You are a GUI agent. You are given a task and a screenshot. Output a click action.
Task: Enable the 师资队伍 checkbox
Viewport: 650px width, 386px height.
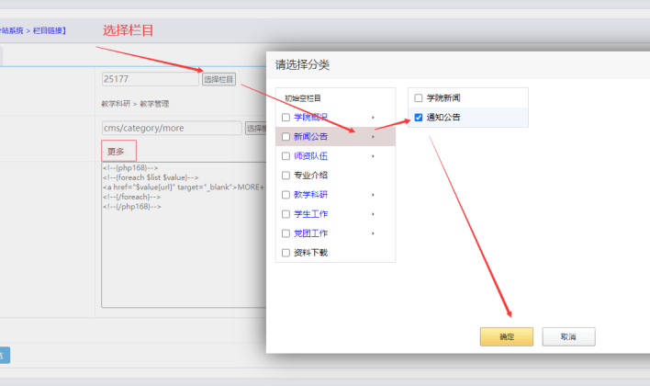pyautogui.click(x=286, y=156)
